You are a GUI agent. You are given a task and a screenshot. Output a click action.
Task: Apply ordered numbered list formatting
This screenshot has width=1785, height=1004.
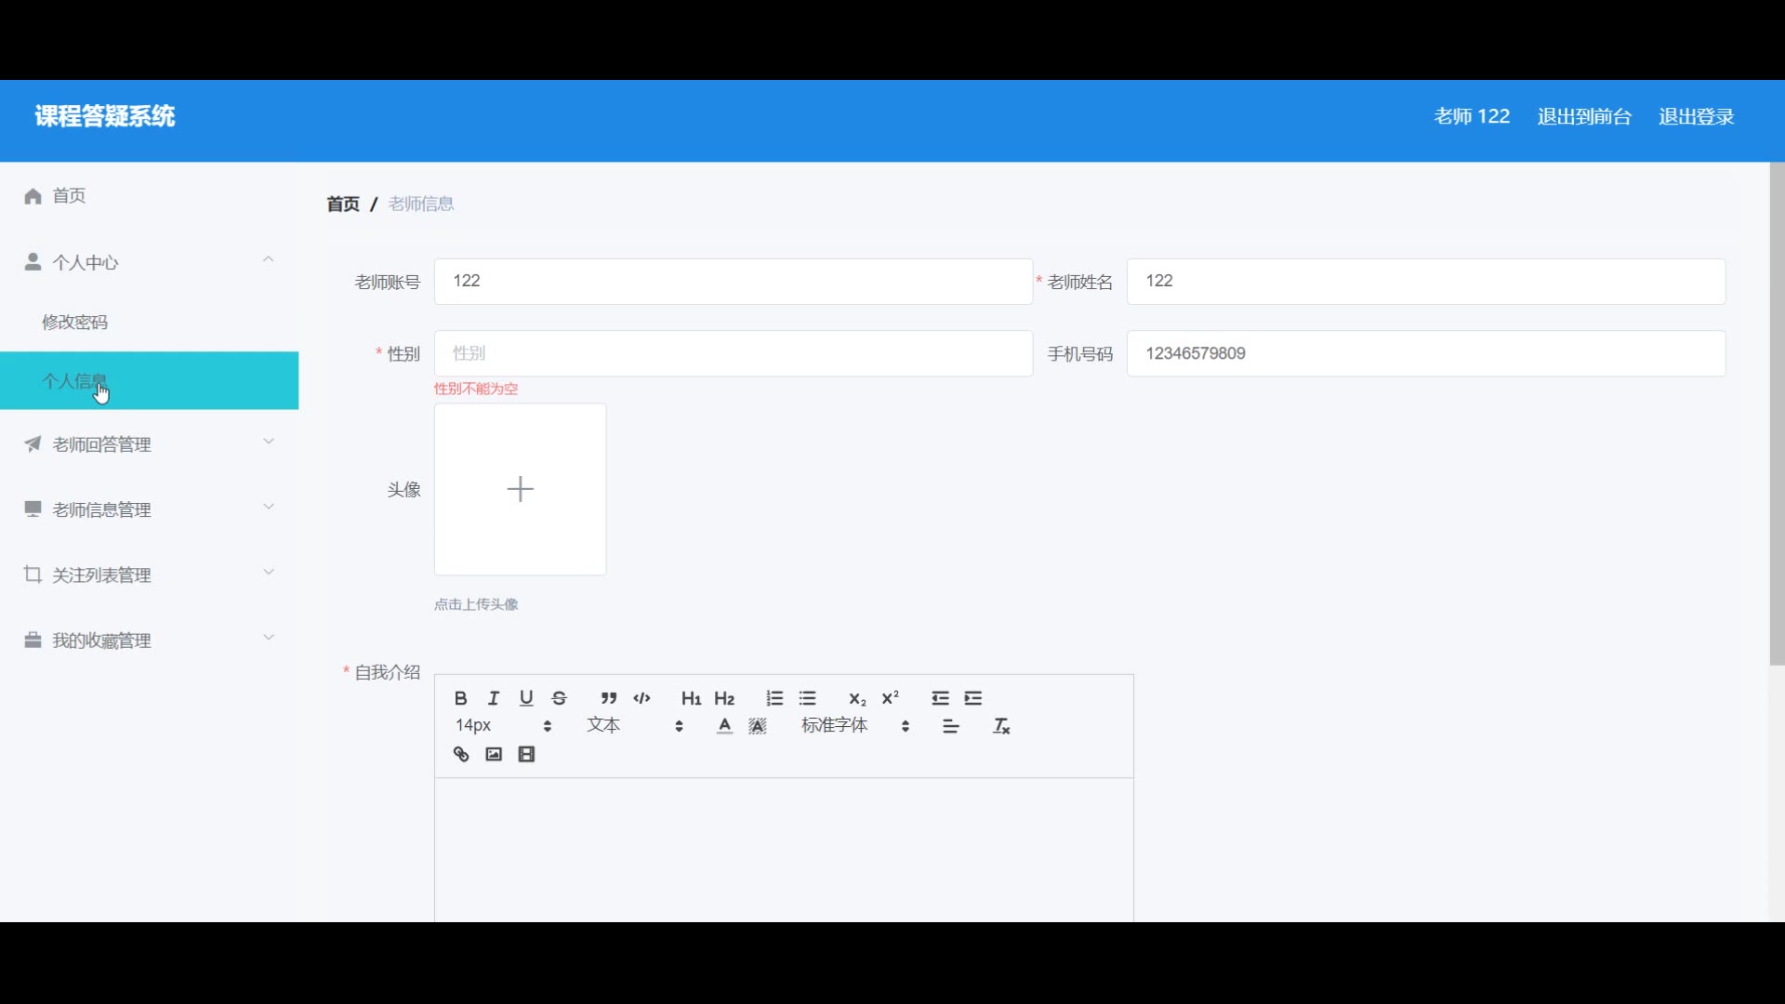pos(774,698)
